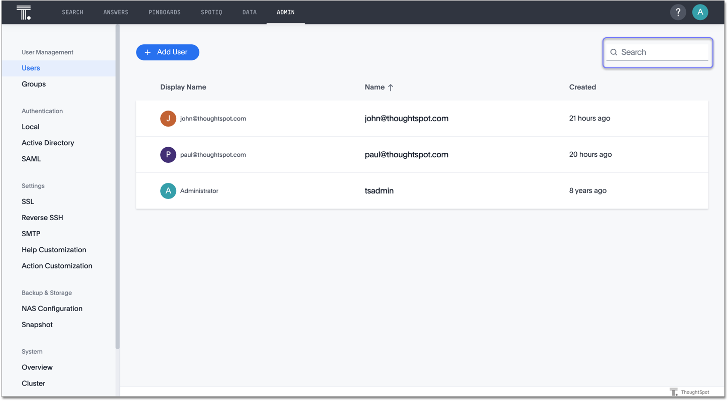
Task: Click the ThoughtSpot logo in the top bar
Action: pos(24,12)
